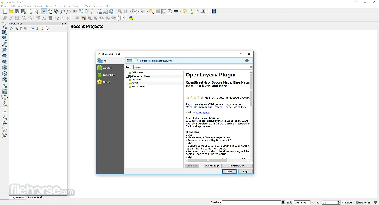Click Add Vector Layer icon
Screen dimensions: 379x205
4,26
